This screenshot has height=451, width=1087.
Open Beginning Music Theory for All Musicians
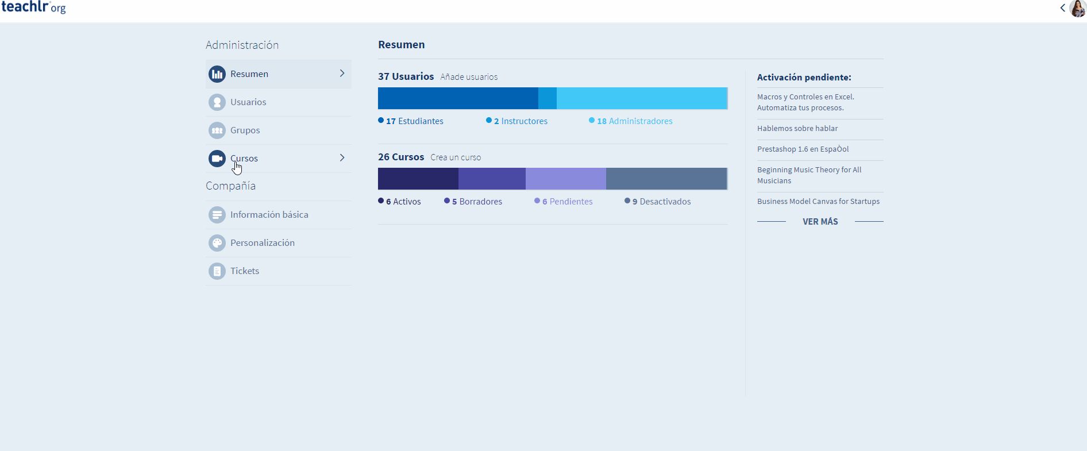[x=809, y=175]
